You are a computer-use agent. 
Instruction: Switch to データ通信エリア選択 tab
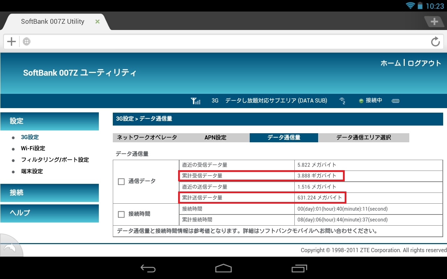click(x=364, y=137)
